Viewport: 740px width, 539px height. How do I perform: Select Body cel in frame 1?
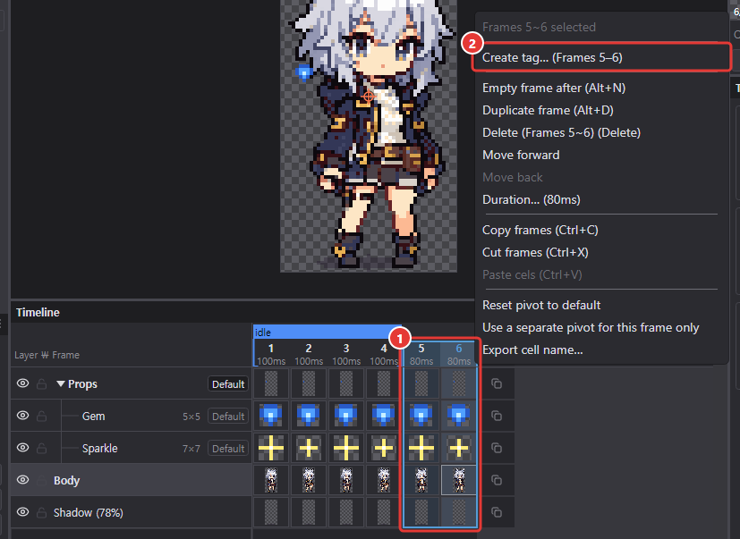[x=271, y=480]
